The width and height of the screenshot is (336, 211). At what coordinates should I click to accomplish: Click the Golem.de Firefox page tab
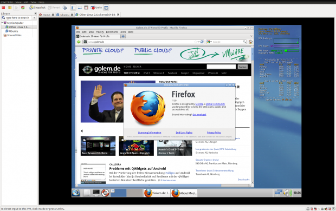98,36
